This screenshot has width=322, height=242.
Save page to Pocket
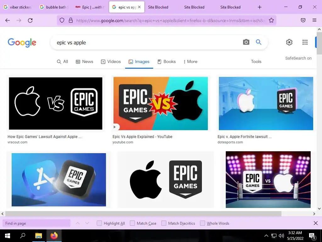(303, 20)
